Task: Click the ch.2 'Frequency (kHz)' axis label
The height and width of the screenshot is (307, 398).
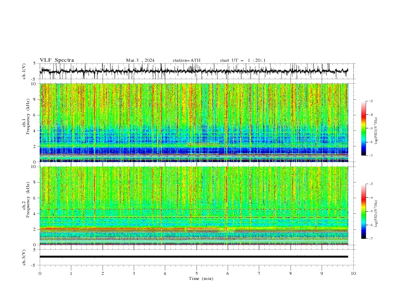Action: (x=28, y=199)
